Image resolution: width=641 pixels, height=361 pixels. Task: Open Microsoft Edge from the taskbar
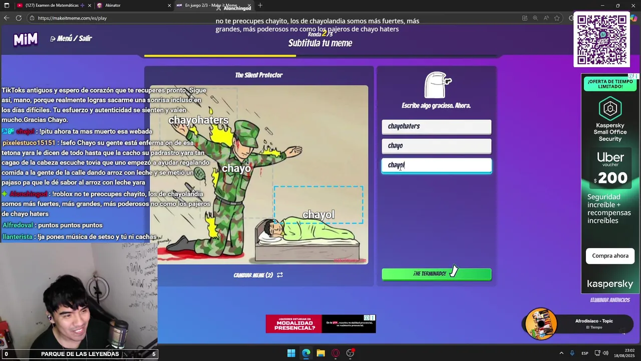[x=306, y=353]
